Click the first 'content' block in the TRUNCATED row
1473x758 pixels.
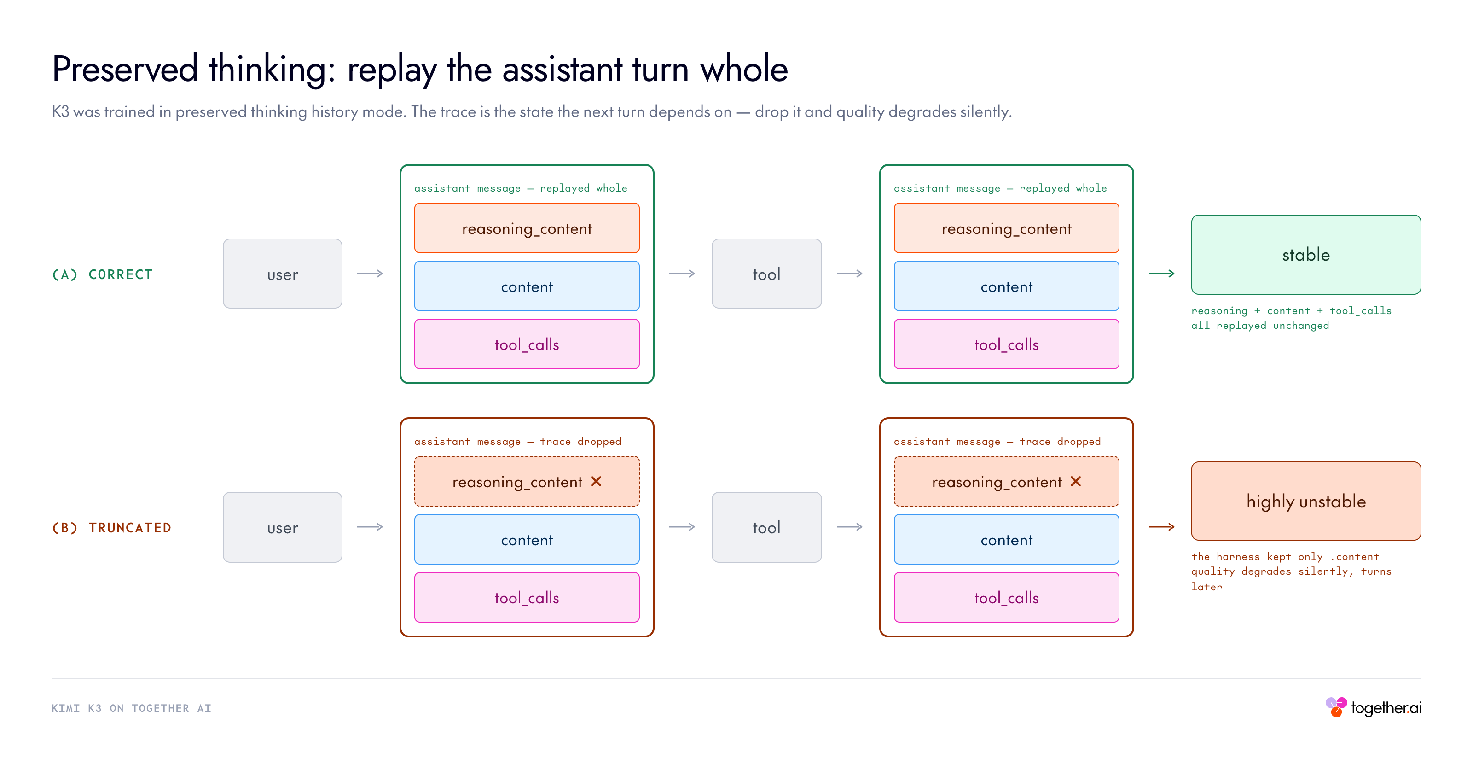(527, 539)
